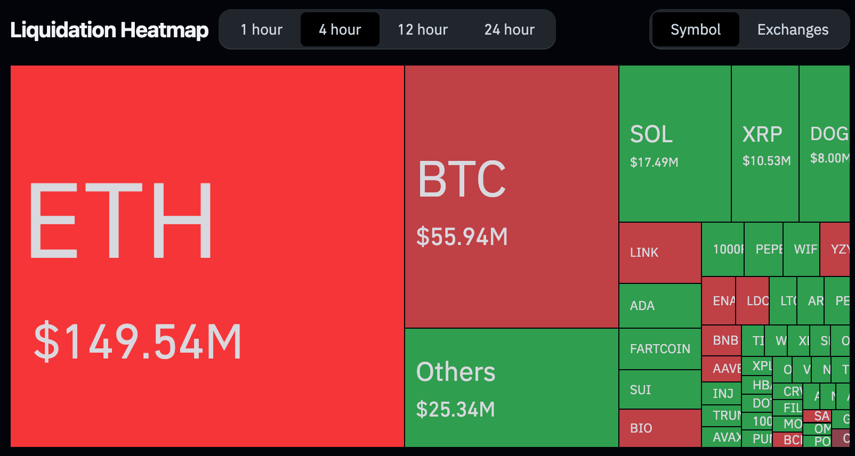Open the XRP tile

pos(763,144)
